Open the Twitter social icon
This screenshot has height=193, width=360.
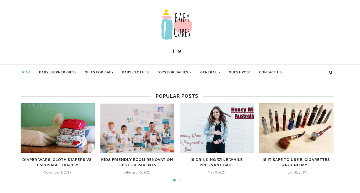coord(180,51)
